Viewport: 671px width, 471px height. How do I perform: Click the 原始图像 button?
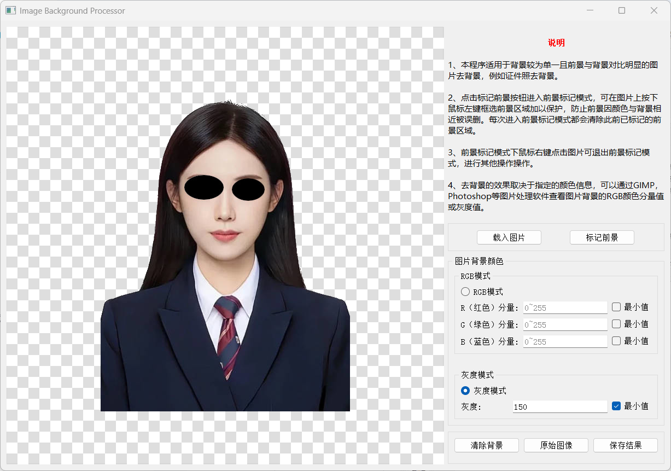tap(556, 445)
